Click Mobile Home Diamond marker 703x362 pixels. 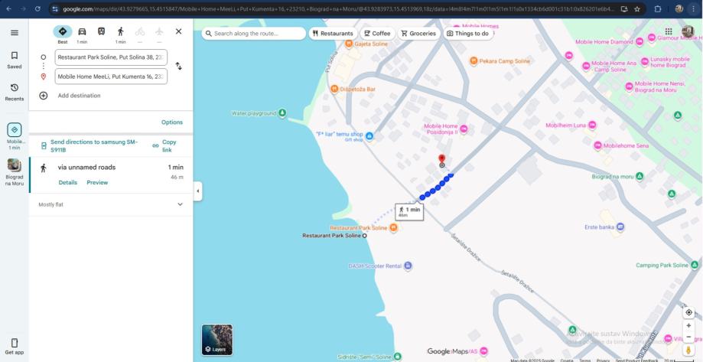(640, 42)
